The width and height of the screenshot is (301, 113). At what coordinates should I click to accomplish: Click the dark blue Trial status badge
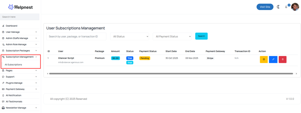[130, 58]
